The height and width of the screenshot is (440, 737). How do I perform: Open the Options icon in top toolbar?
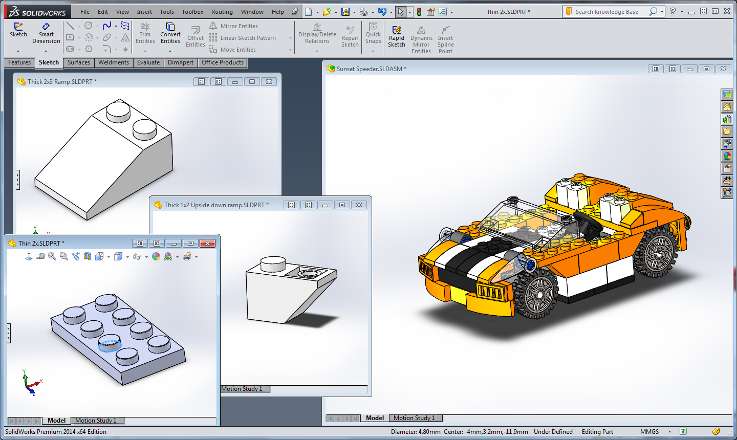[x=443, y=12]
